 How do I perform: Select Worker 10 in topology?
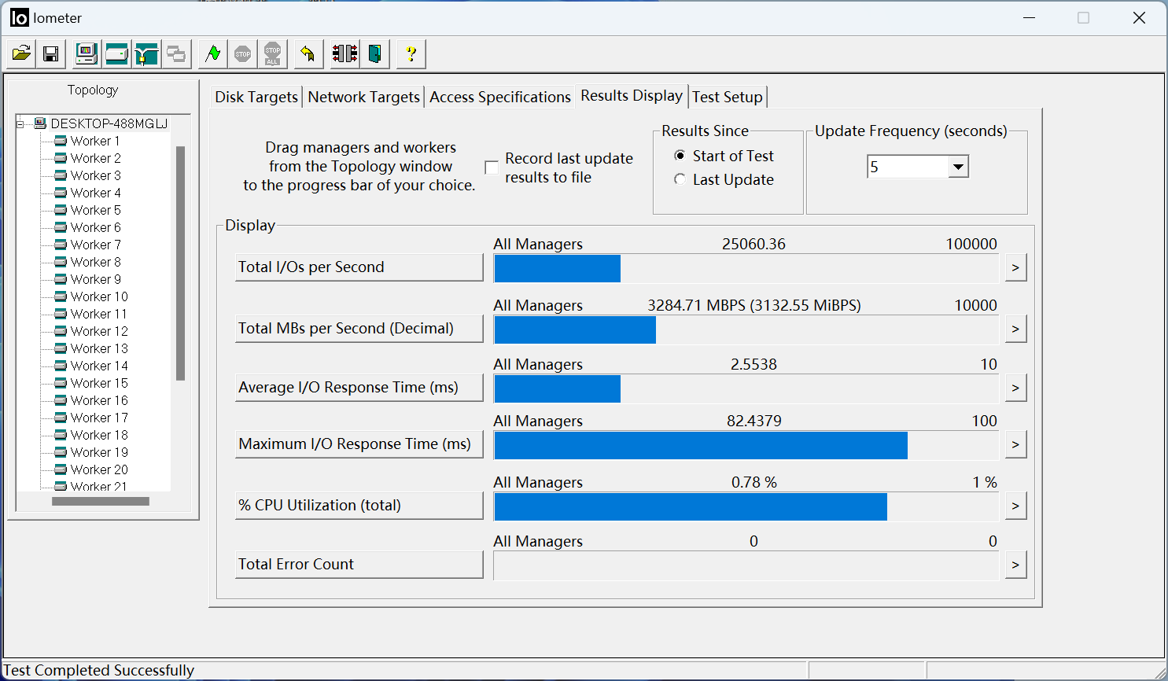pyautogui.click(x=99, y=296)
